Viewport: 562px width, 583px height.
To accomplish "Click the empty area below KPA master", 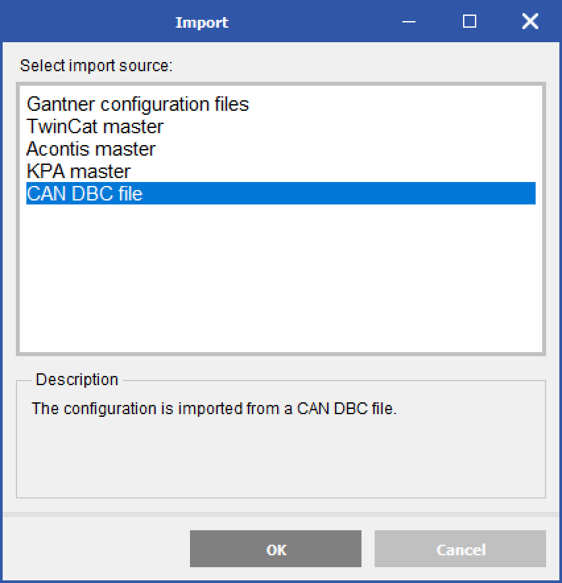I will [280, 264].
